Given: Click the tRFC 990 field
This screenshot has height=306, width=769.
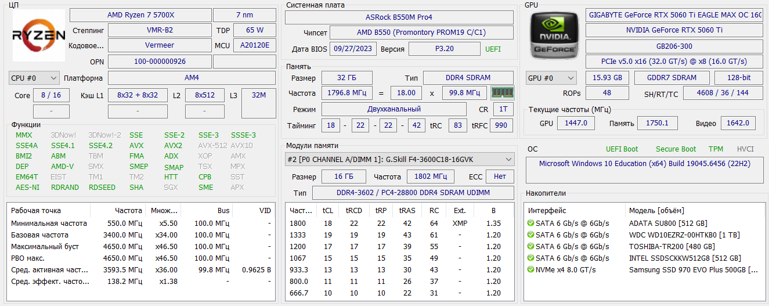Looking at the screenshot, I should coord(501,125).
